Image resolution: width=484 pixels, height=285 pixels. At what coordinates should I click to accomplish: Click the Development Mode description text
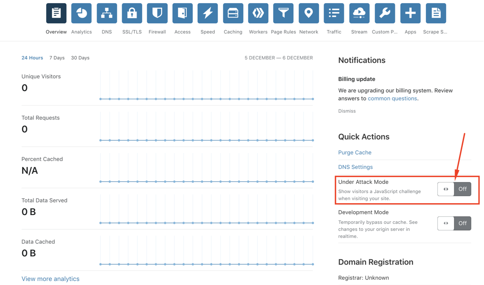click(378, 229)
